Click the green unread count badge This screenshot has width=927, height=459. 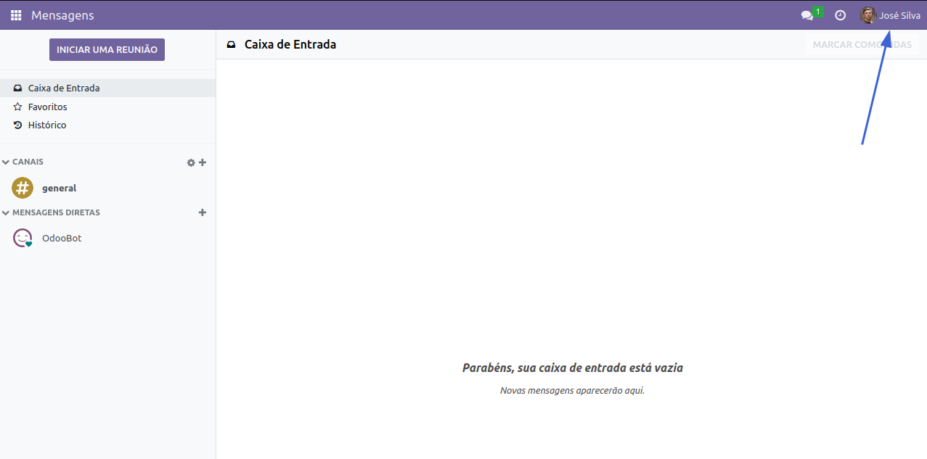818,12
